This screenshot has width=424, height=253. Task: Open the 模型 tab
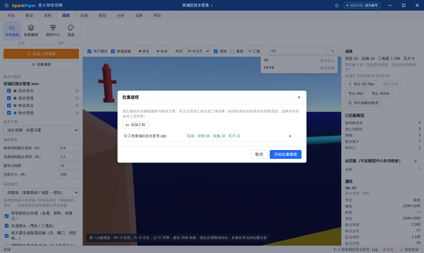tap(102, 16)
